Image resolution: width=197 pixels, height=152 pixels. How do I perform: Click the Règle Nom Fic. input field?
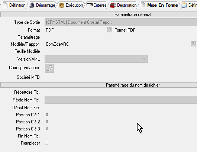[121, 100]
